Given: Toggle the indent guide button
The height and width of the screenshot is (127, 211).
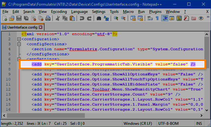Looking at the screenshot, I should click(165, 19).
